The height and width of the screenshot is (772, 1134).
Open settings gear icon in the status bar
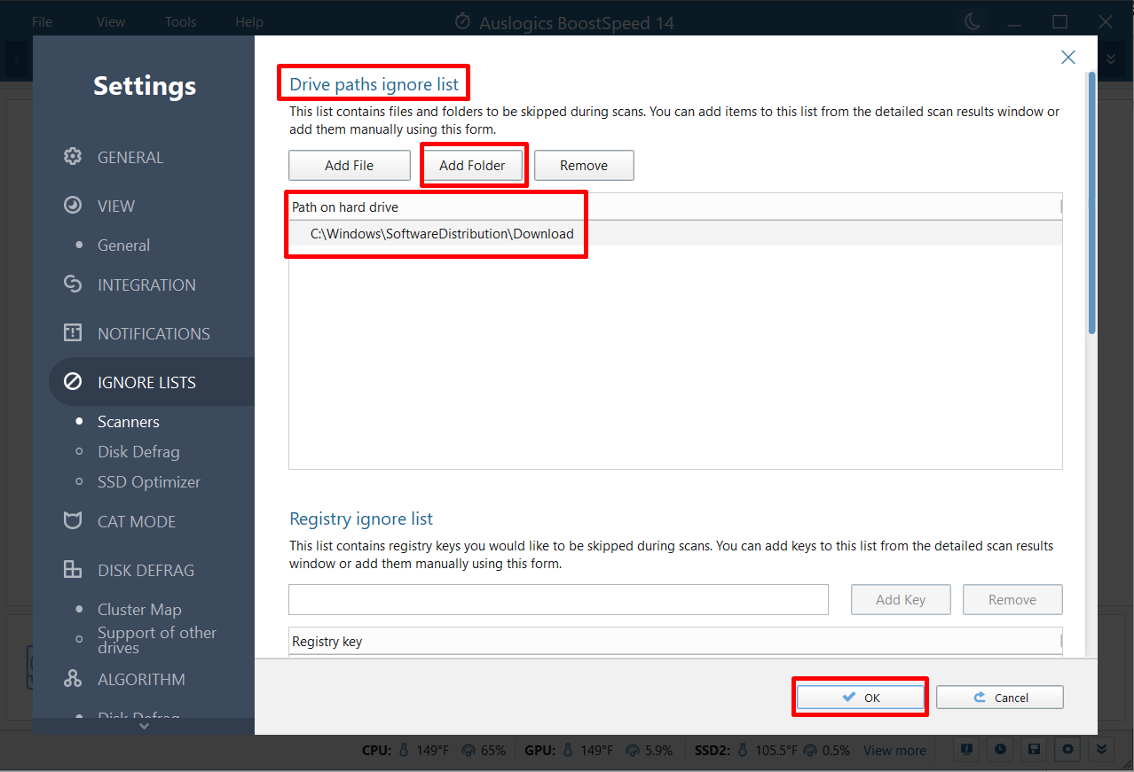1067,750
